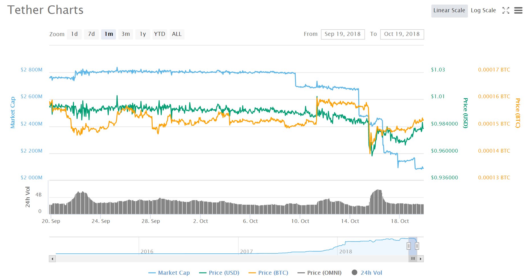This screenshot has width=532, height=279.
Task: Click the Market Cap vertical axis title
Action: (13, 112)
